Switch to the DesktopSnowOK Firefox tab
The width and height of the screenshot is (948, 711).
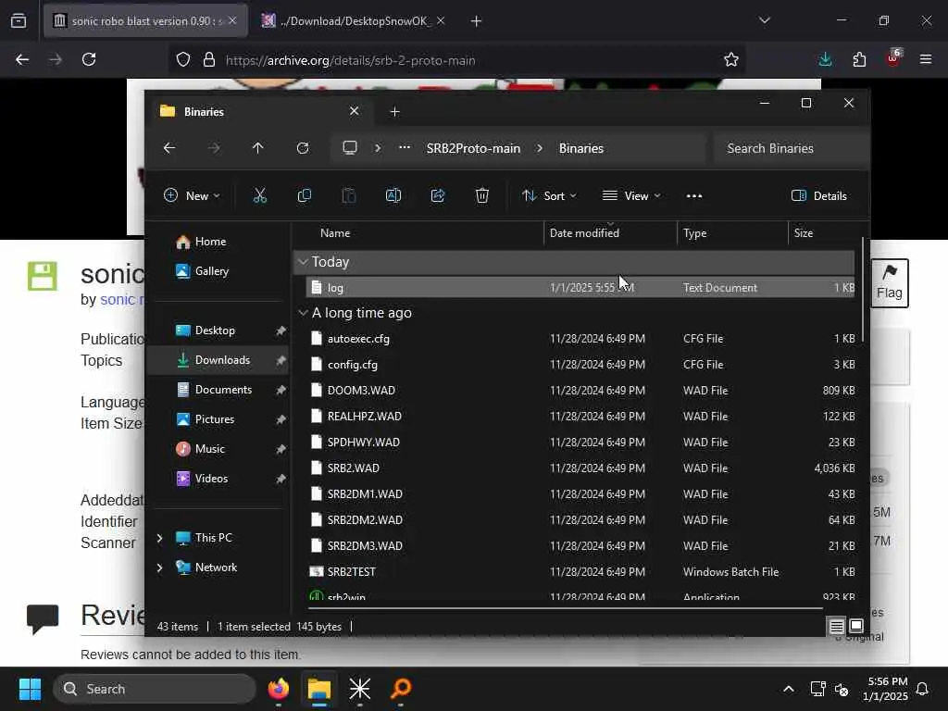pyautogui.click(x=353, y=20)
